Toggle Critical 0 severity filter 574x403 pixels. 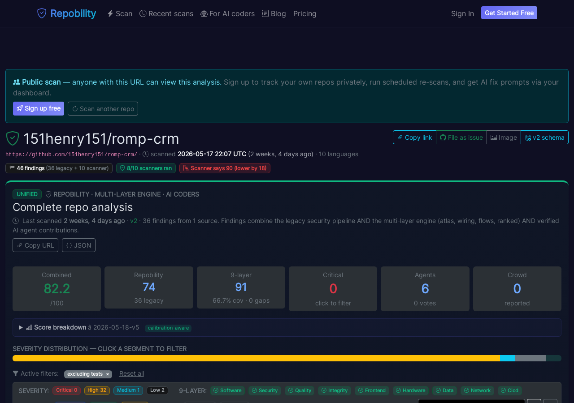66,390
